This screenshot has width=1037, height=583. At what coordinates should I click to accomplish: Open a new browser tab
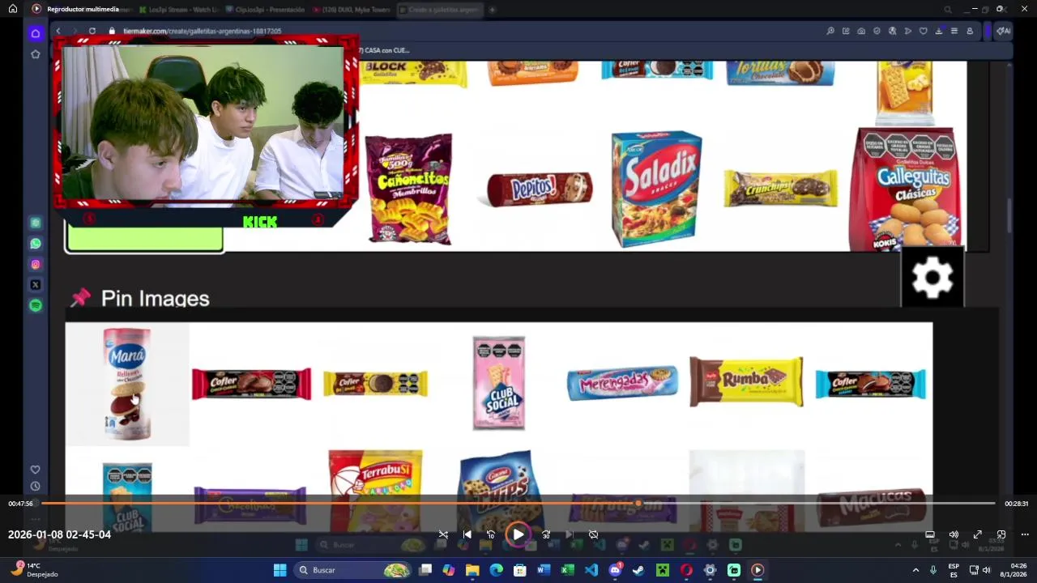pyautogui.click(x=492, y=10)
